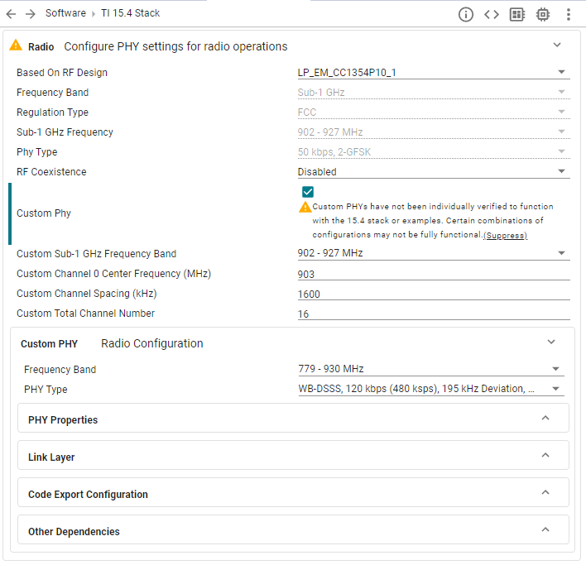
Task: Click the Radio warning triangle icon
Action: (16, 46)
